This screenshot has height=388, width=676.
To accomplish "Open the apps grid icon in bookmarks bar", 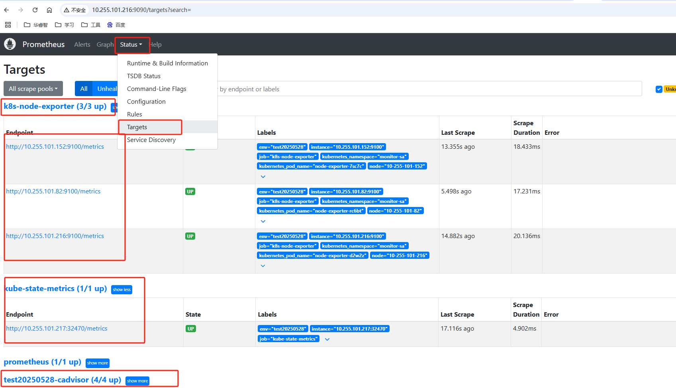I will (8, 25).
